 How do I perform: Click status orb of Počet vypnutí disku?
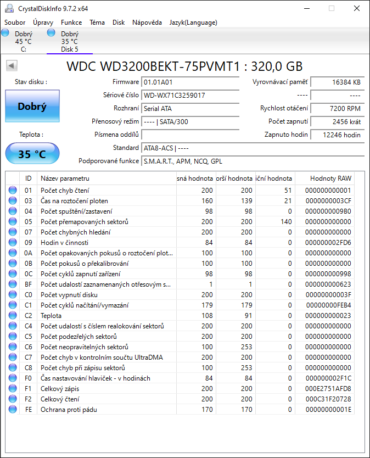click(x=13, y=294)
